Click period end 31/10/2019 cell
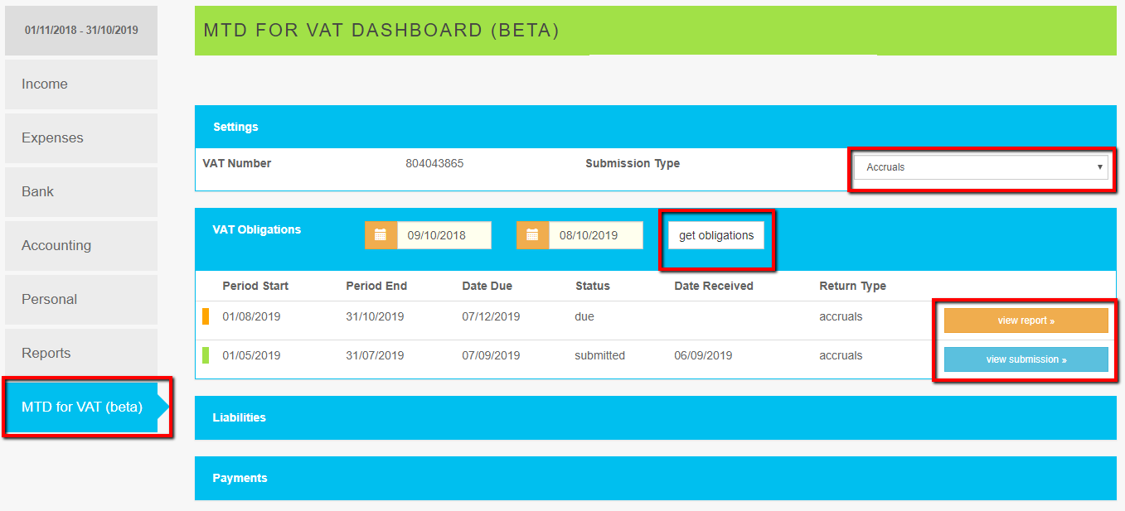1125x511 pixels. 375,316
